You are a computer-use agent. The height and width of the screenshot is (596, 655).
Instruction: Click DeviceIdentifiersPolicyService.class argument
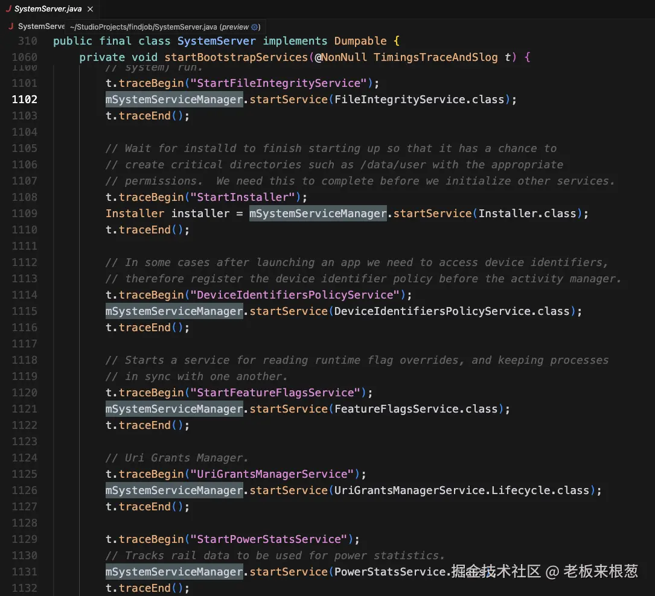click(x=452, y=311)
